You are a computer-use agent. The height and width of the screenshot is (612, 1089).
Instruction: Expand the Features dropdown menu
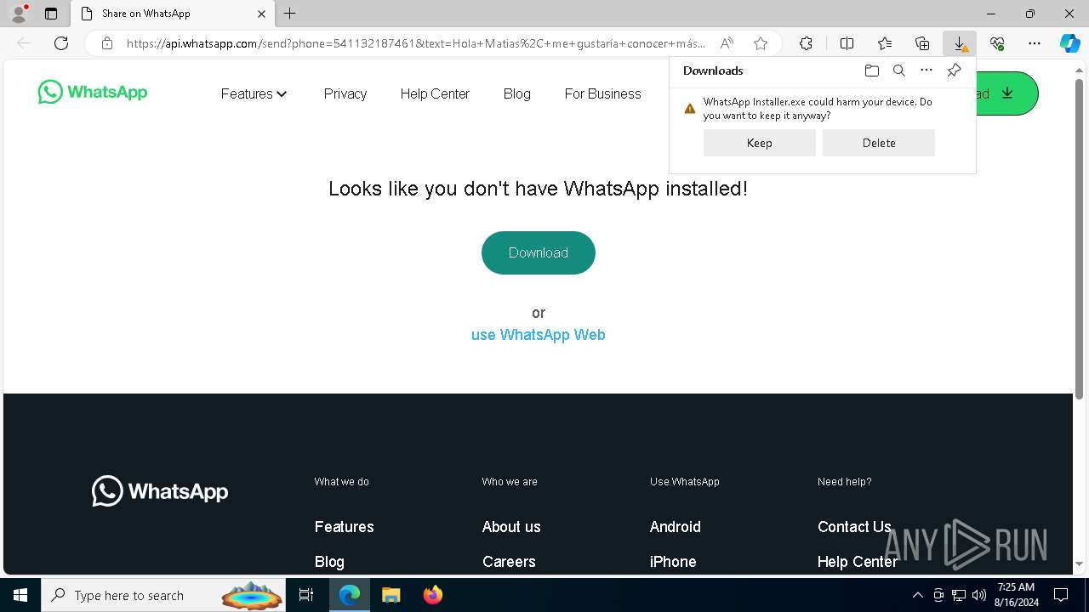point(254,93)
